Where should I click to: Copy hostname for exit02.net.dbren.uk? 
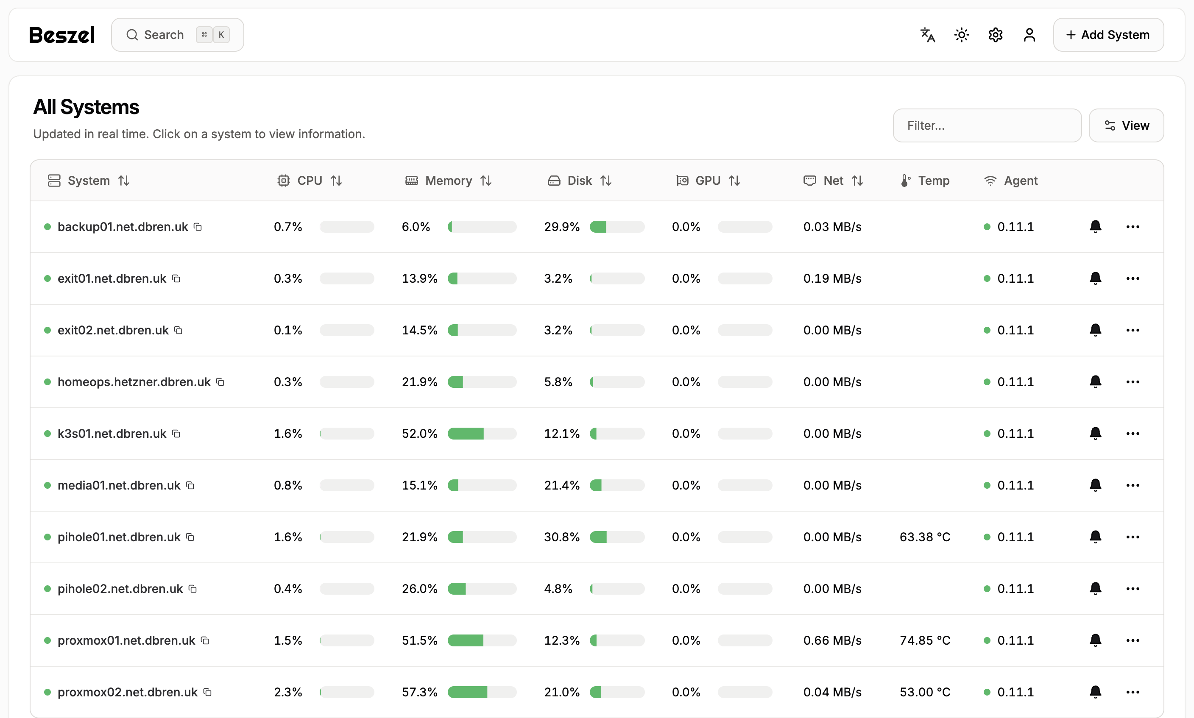(178, 331)
